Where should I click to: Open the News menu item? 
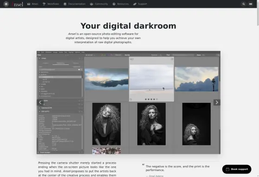pos(32,4)
